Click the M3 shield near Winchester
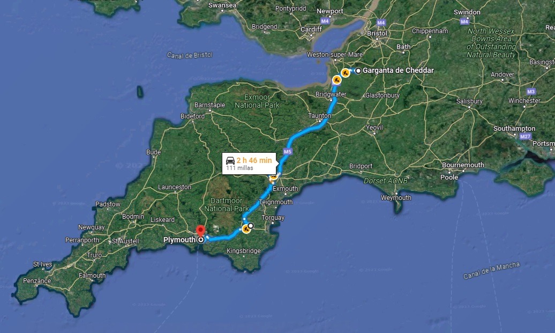This screenshot has height=333, width=555. pos(531,92)
